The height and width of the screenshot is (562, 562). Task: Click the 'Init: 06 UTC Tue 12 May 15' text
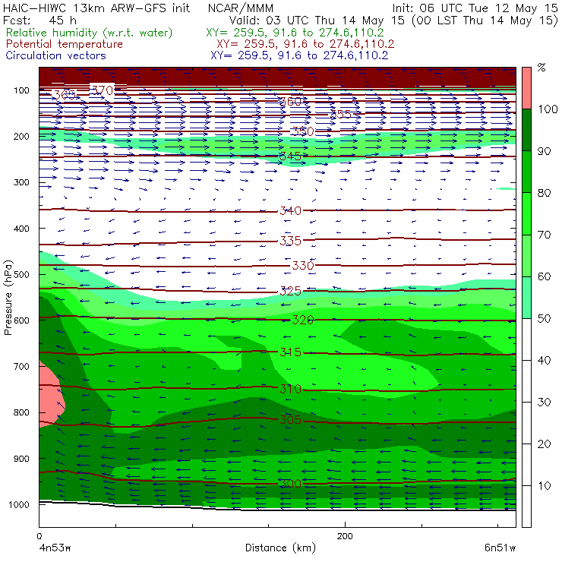pos(475,8)
